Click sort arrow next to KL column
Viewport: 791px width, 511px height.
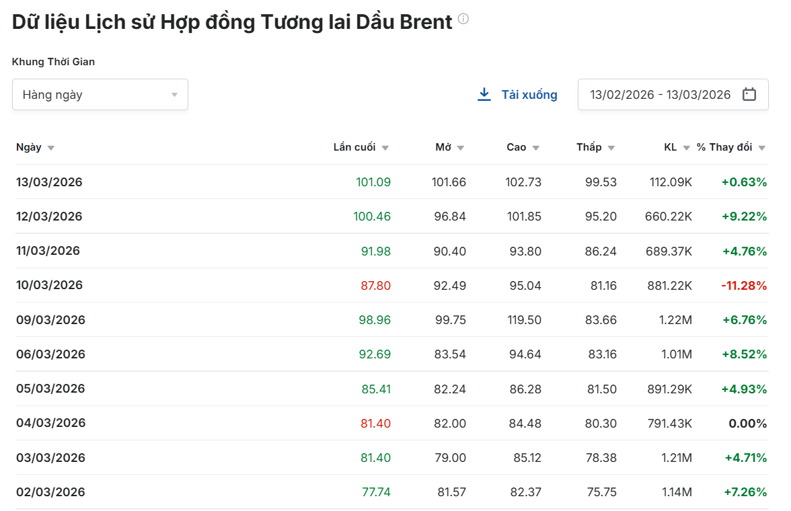pos(686,148)
